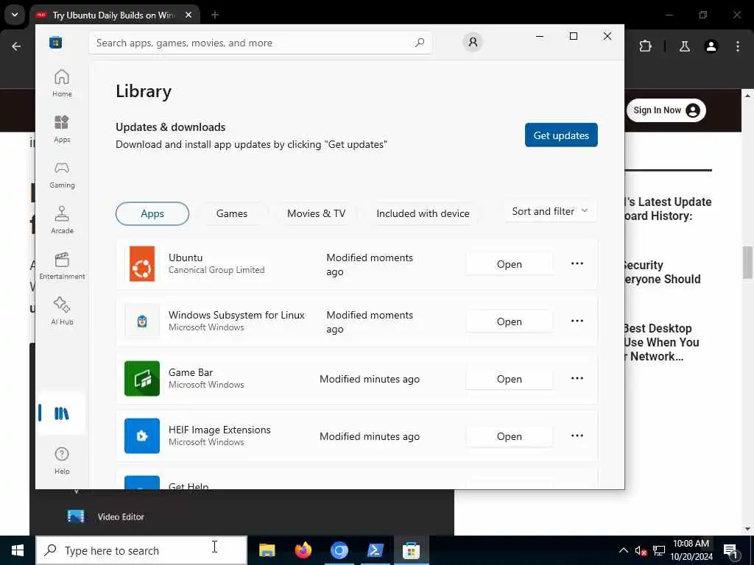The height and width of the screenshot is (565, 754).
Task: Launch Firefox from the taskbar
Action: (303, 550)
